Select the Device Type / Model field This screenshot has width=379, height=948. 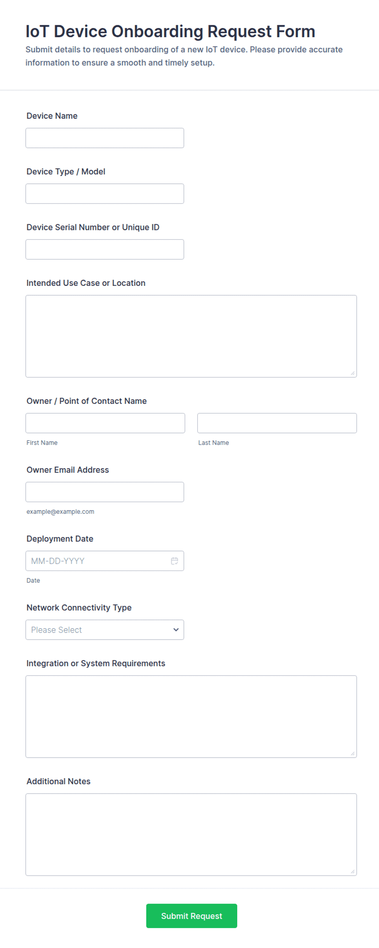pos(105,194)
